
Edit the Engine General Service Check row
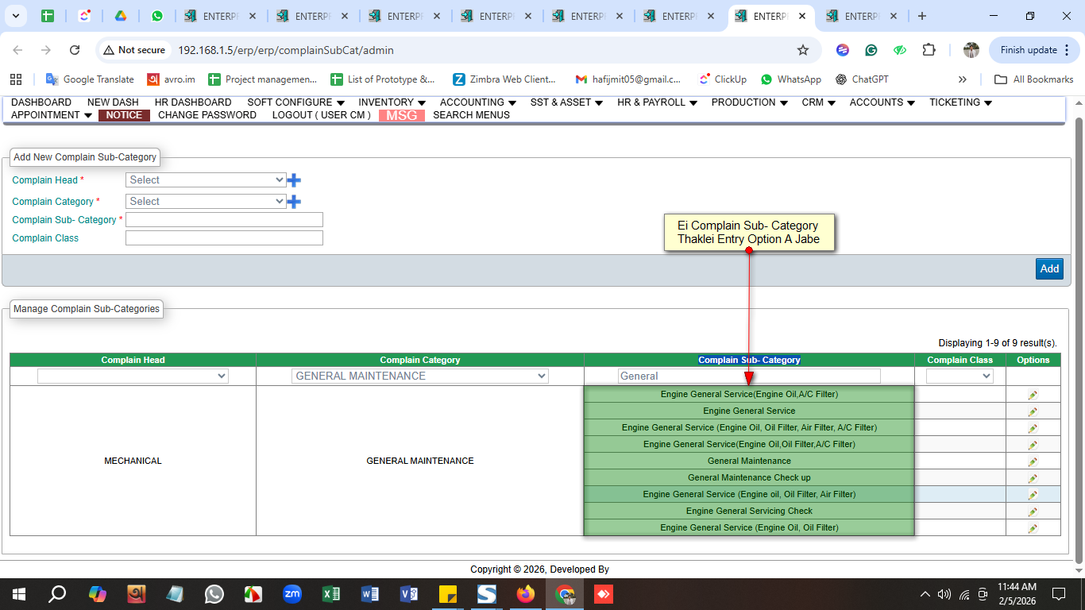click(1033, 512)
